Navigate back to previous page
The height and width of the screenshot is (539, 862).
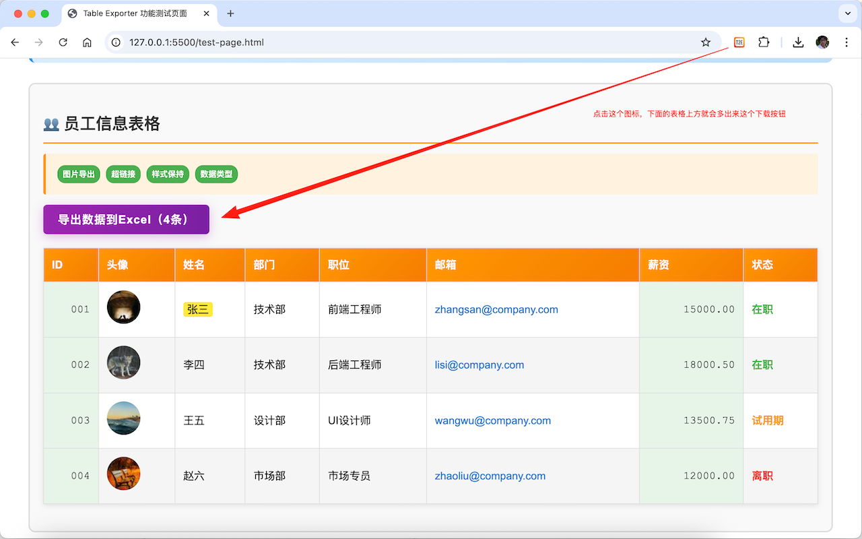tap(15, 42)
